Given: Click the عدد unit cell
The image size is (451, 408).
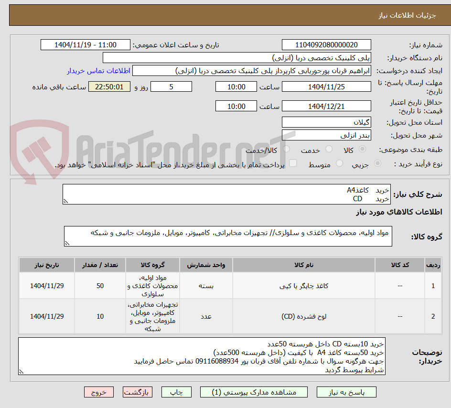Looking at the screenshot, I should [206, 316].
